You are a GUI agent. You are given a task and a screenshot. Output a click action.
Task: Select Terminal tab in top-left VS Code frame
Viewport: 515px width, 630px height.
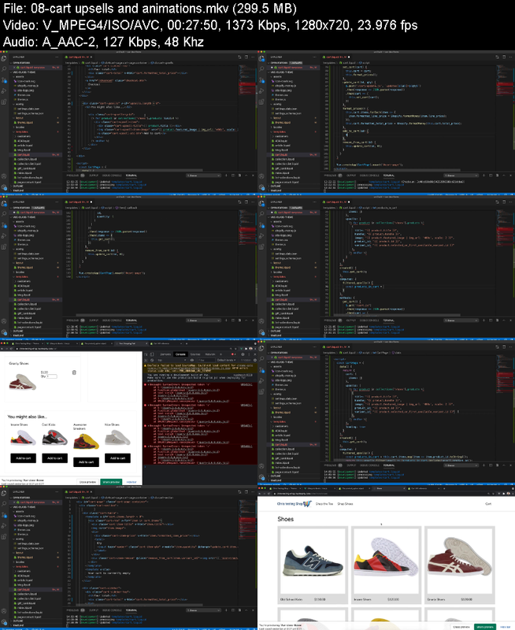point(132,176)
